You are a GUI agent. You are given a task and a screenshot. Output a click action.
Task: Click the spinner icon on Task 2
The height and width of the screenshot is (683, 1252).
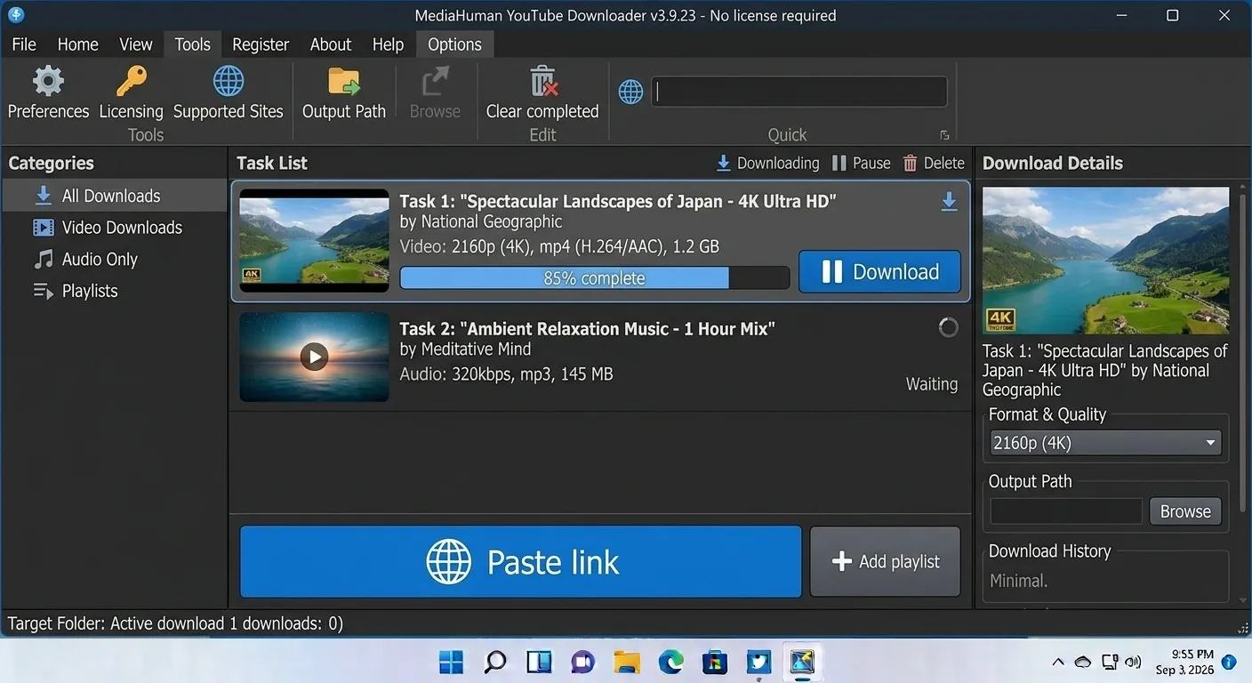949,327
